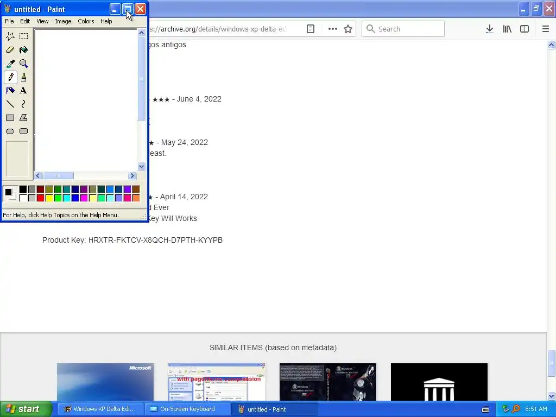Open the Microsoft blue similar item thumbnail
Image resolution: width=556 pixels, height=417 pixels.
[x=105, y=382]
